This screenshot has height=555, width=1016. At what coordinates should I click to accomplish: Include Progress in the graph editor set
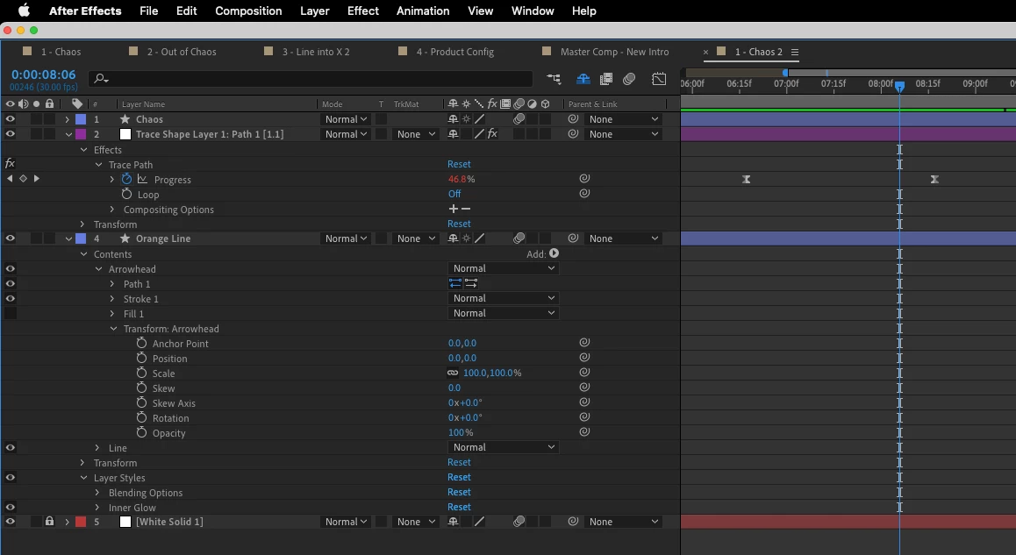[142, 180]
